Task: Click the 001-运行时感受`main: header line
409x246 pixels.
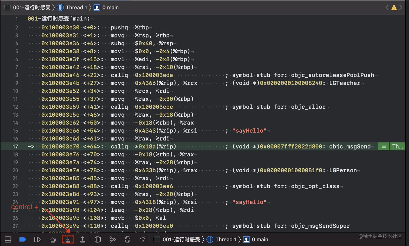Action: pyautogui.click(x=59, y=19)
